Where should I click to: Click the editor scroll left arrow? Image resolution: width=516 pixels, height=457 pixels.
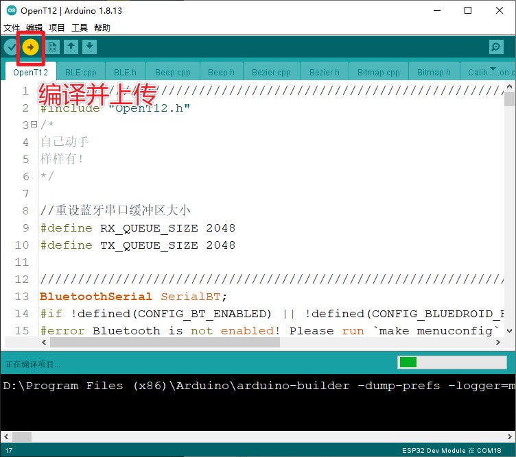[44, 343]
